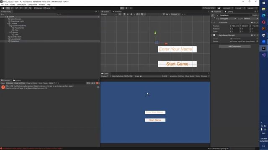Image resolution: width=268 pixels, height=150 pixels.
Task: Select the combined Transform tool
Action: pyautogui.click(x=26, y=8)
